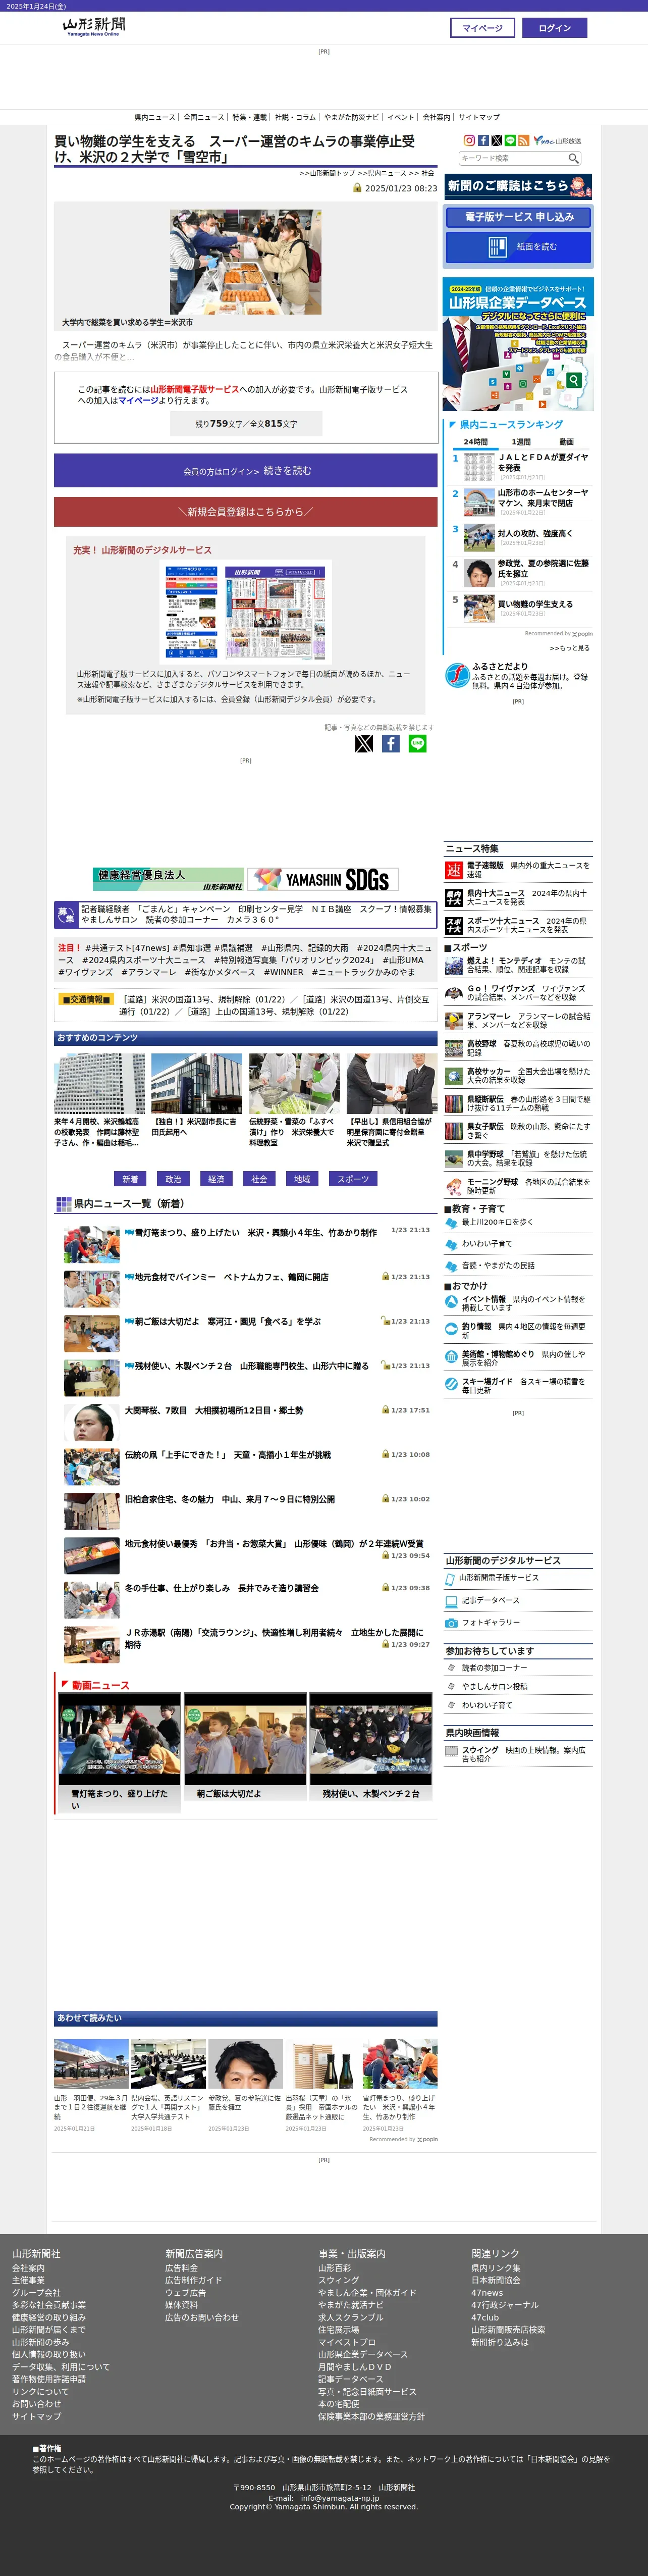Screen dimensions: 648x2576
Task: Click the red 電子速報版 icon
Action: pyautogui.click(x=453, y=870)
